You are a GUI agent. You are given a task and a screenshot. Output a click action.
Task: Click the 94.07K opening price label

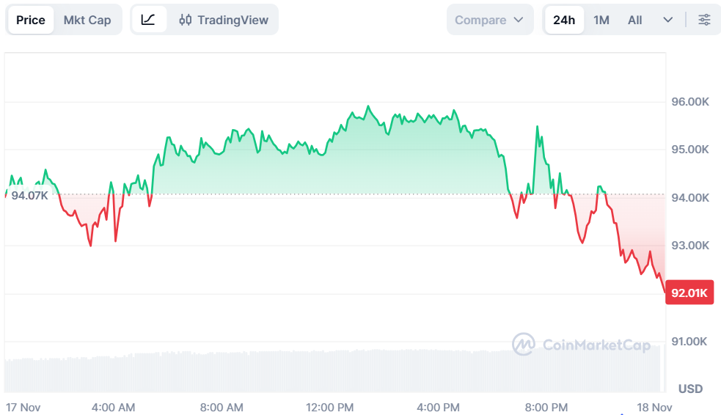(x=29, y=196)
